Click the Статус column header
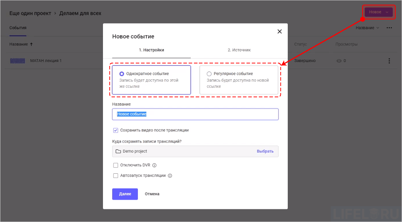Image resolution: width=402 pixels, height=222 pixels. (300, 44)
